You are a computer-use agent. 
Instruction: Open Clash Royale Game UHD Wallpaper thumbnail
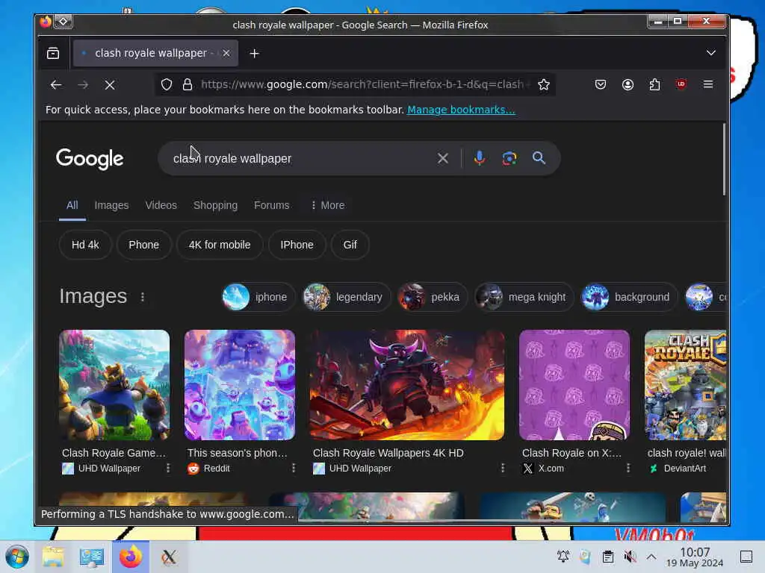pos(114,385)
